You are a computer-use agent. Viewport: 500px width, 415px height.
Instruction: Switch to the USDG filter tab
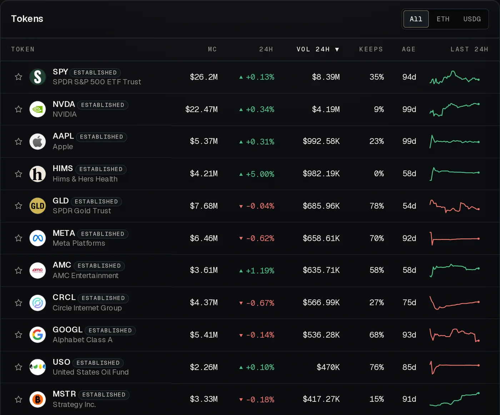[x=472, y=19]
